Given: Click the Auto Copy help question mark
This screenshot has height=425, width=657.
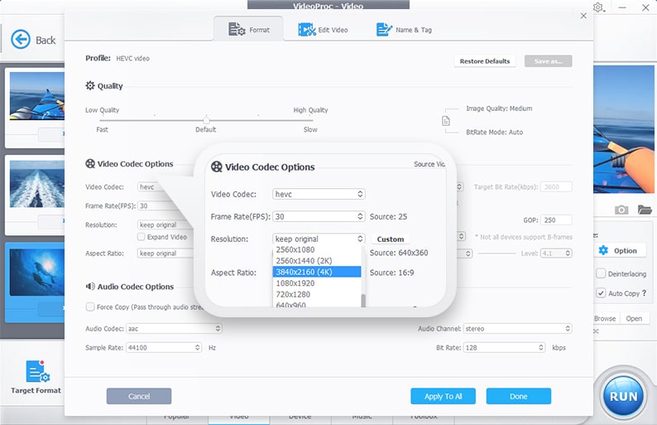Looking at the screenshot, I should (644, 292).
